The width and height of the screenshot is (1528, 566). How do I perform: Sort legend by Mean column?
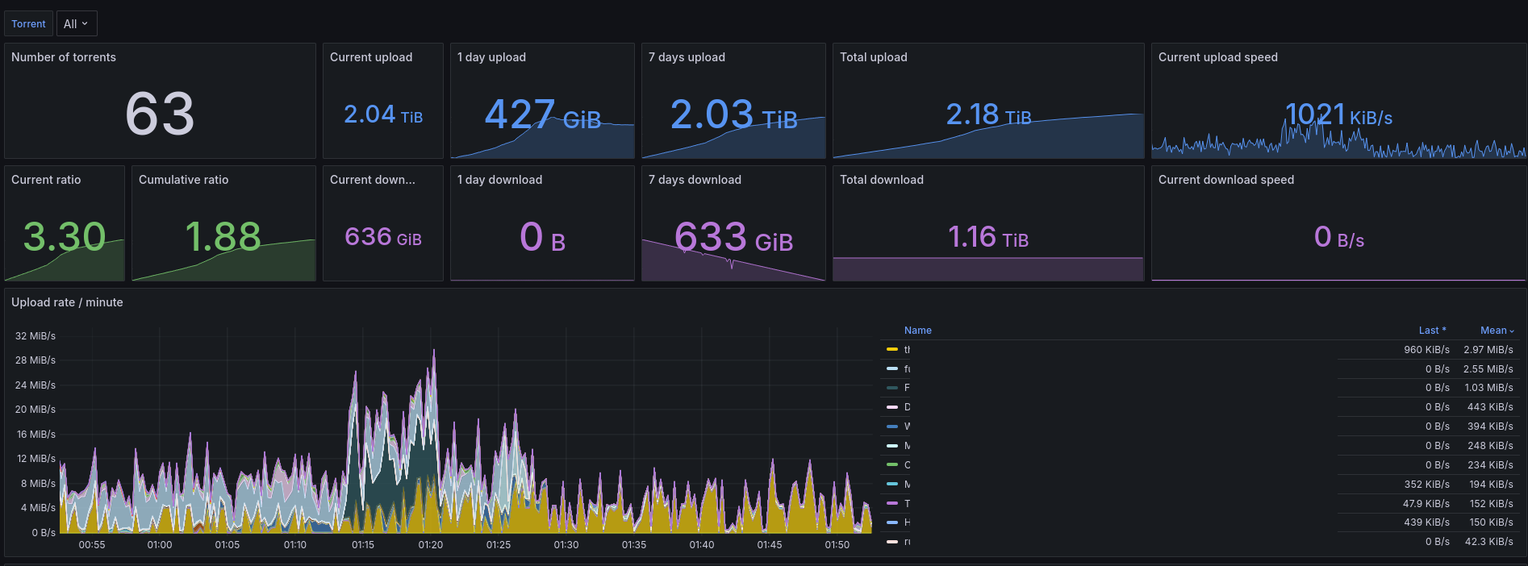tap(1497, 331)
